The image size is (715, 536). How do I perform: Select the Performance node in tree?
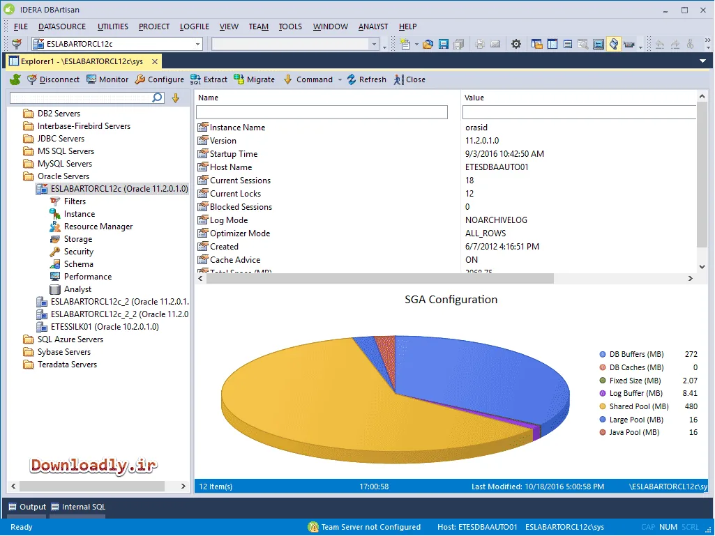88,277
